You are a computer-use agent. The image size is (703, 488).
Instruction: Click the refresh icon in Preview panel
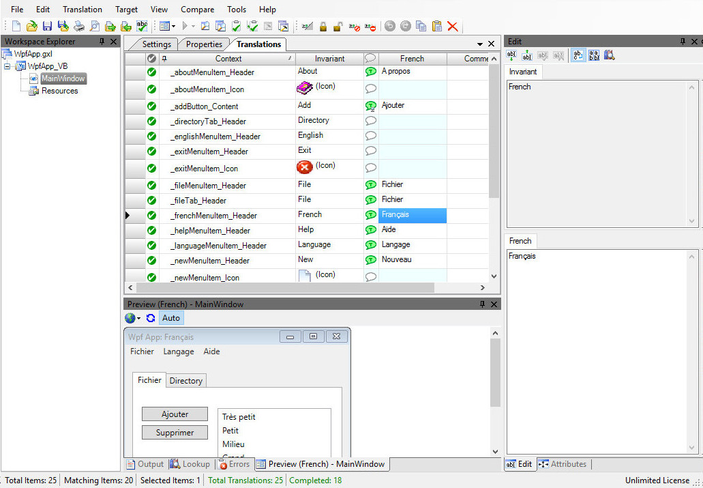point(151,318)
